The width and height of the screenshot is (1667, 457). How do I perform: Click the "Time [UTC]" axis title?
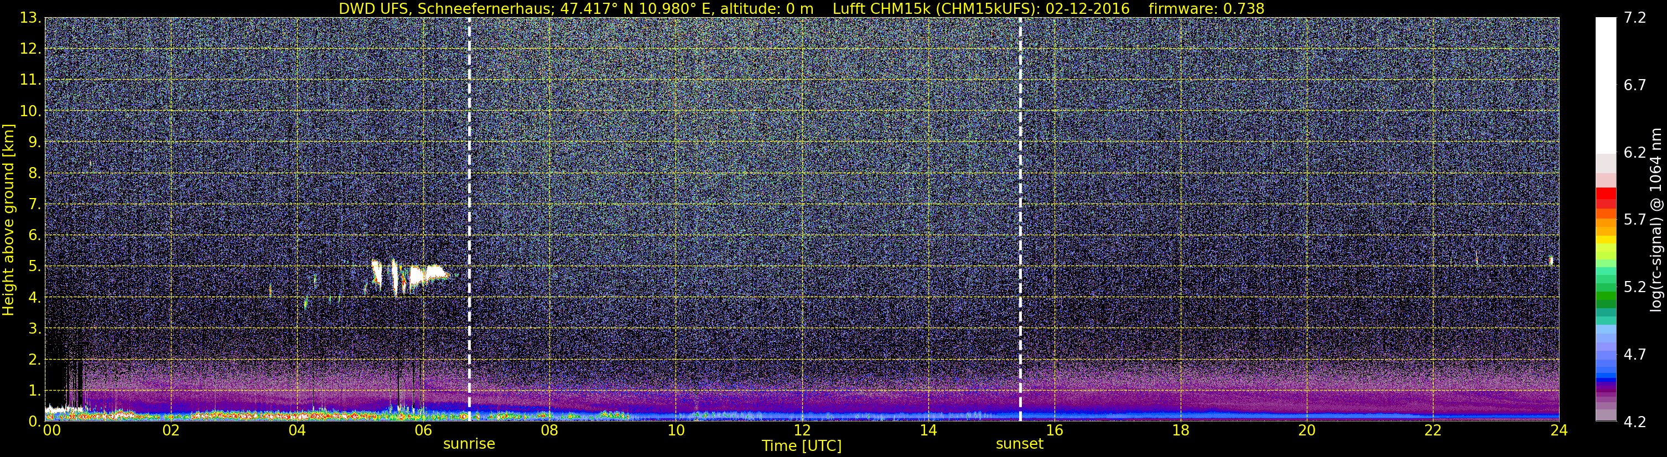[x=802, y=446]
